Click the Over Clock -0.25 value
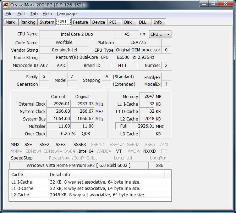Screen dimensions: 236x213 coord(59,134)
